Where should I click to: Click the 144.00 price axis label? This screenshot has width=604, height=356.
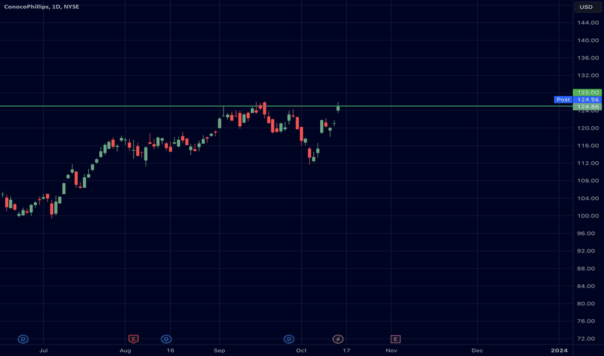click(x=588, y=23)
